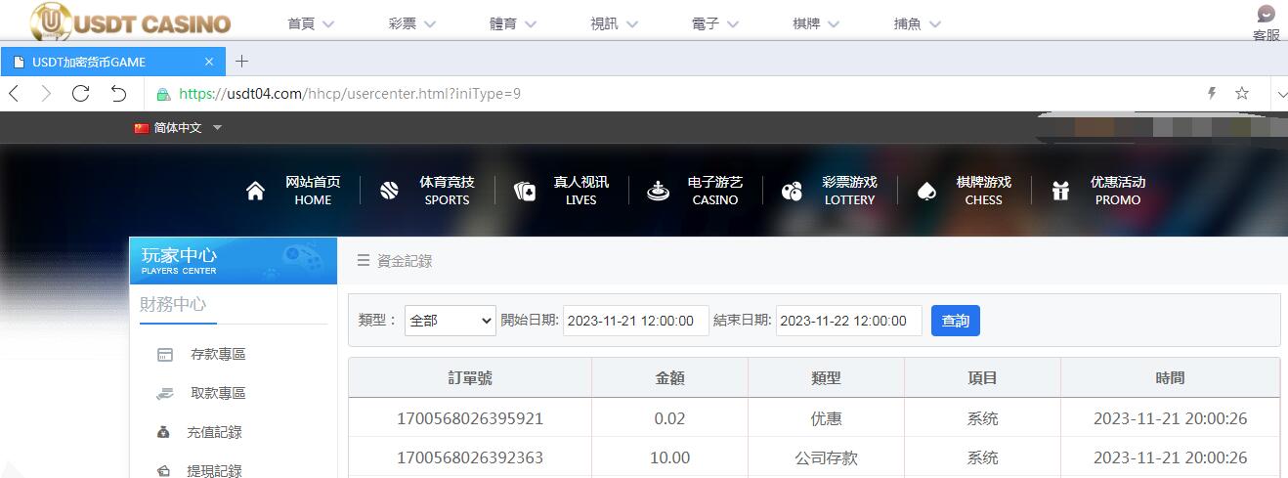Open 棋牌游戏 CHESS navigation link
This screenshot has width=1288, height=478.
tap(983, 191)
